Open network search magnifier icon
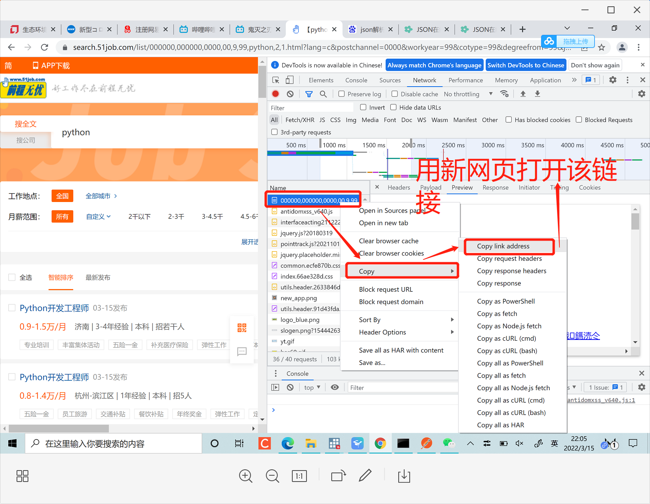The height and width of the screenshot is (504, 650). (323, 94)
